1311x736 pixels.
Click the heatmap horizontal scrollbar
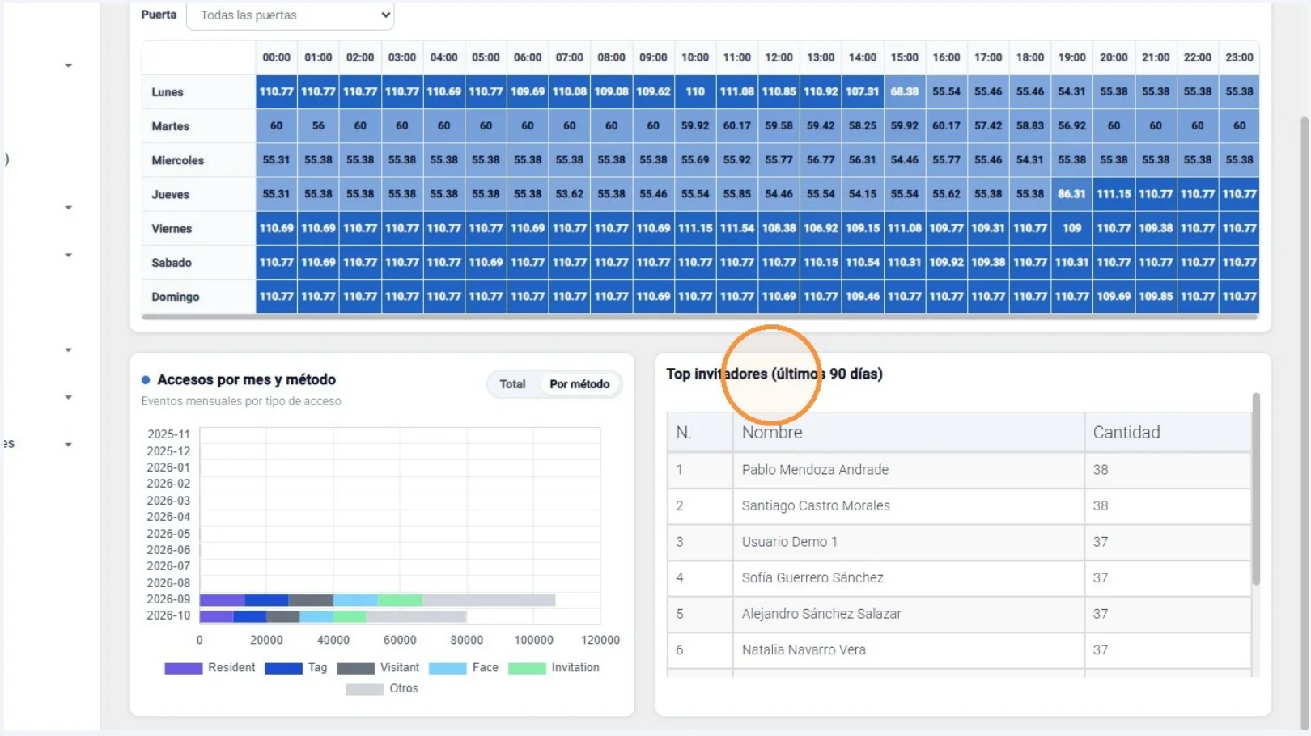coord(700,317)
